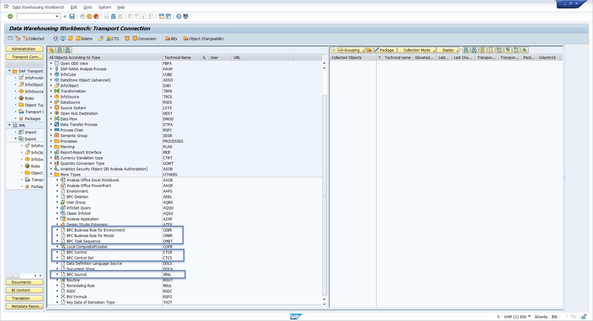The width and height of the screenshot is (593, 321).
Task: Open the System menu
Action: coord(104,7)
